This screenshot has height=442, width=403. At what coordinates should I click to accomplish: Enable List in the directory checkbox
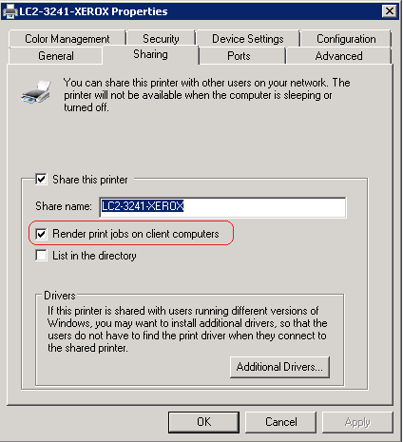(41, 256)
